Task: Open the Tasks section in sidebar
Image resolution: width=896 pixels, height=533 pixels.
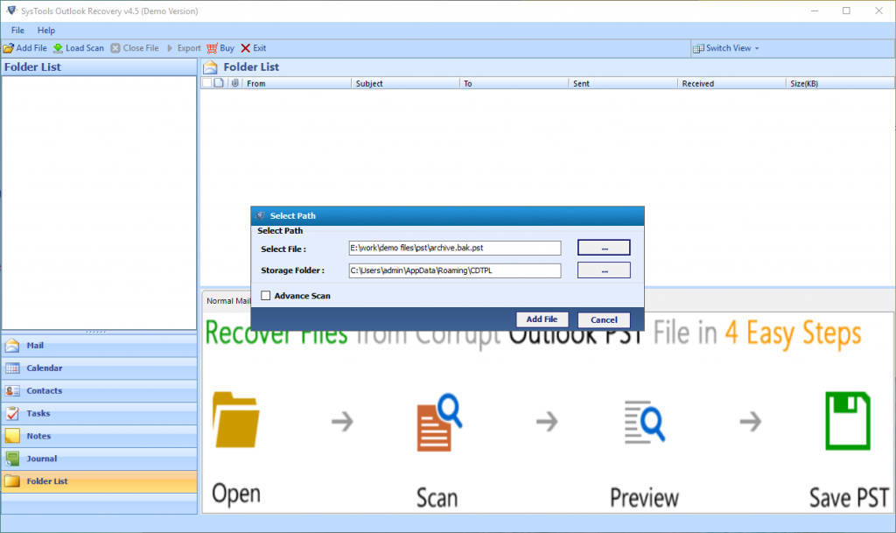Action: (x=38, y=414)
